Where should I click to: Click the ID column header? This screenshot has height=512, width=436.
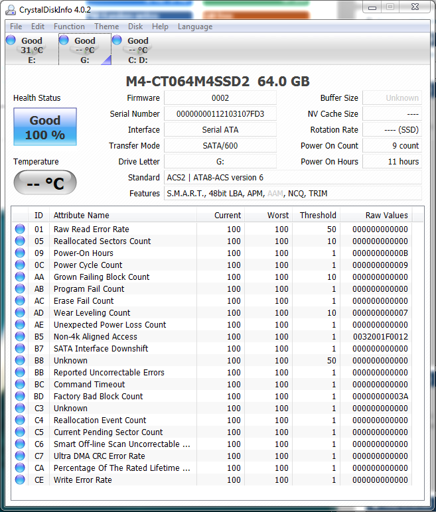pyautogui.click(x=39, y=215)
